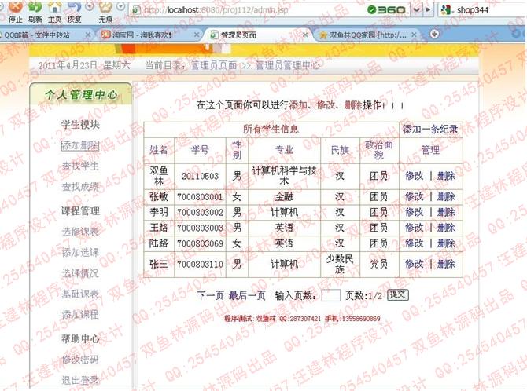527x391 pixels.
Task: Click the 360 security badge icon
Action: click(386, 9)
